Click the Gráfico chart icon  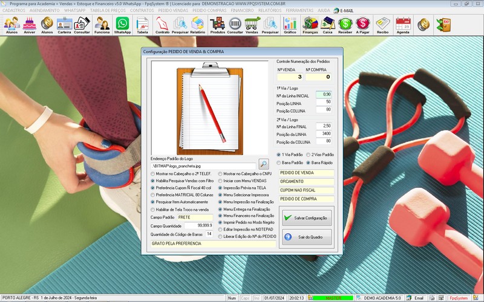coord(290,24)
